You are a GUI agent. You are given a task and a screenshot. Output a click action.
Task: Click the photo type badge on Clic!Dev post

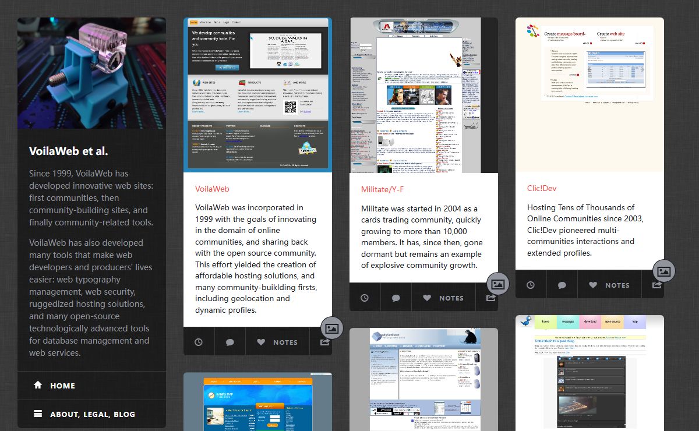point(664,271)
